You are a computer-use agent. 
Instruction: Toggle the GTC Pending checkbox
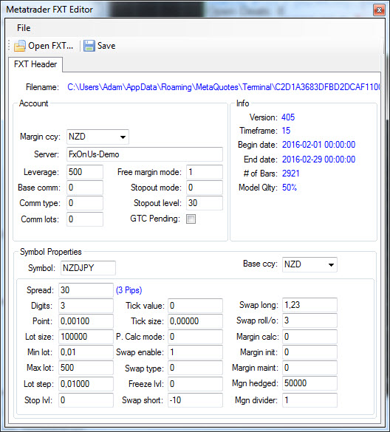pos(191,219)
